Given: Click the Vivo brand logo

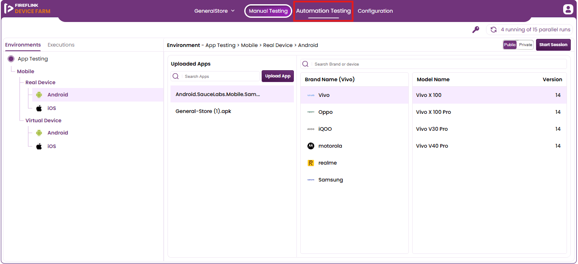Looking at the screenshot, I should (x=311, y=95).
